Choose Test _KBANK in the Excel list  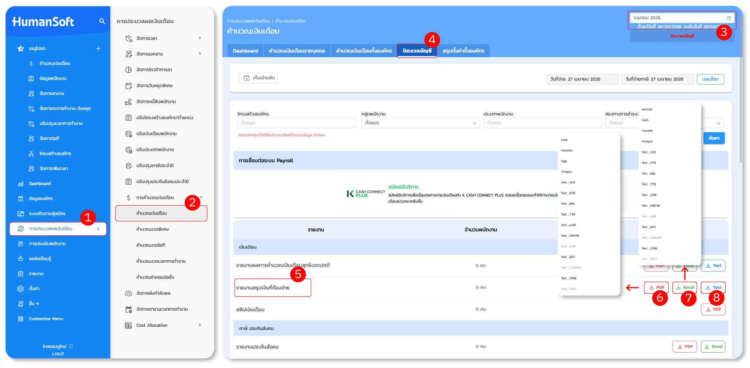pyautogui.click(x=651, y=206)
